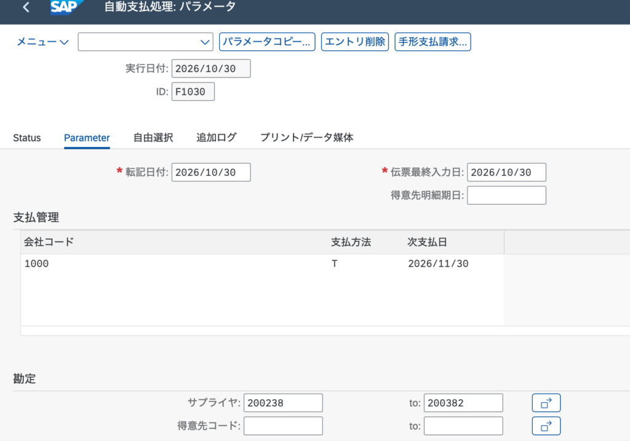
Task: Click the empty 得意先明細期日 field
Action: 506,195
